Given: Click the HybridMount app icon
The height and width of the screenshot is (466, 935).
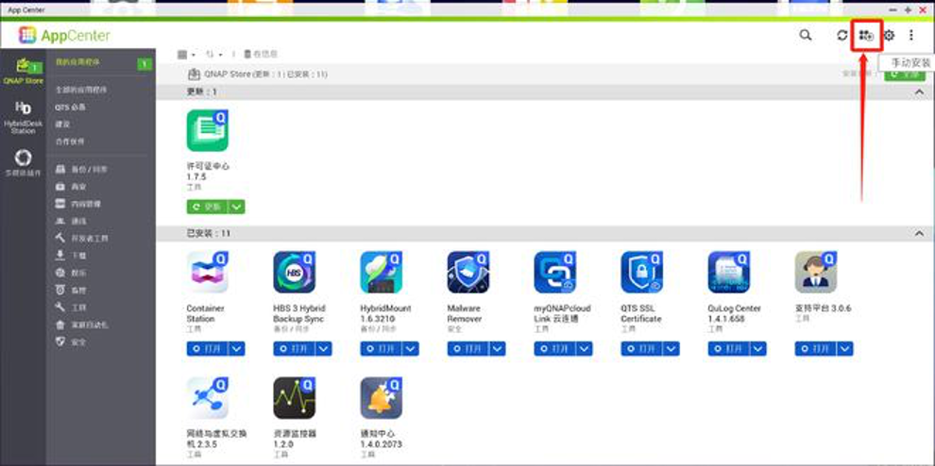Looking at the screenshot, I should coord(381,273).
